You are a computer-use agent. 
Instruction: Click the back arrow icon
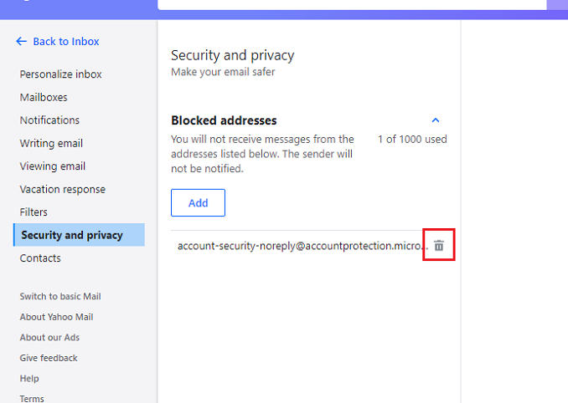point(22,41)
